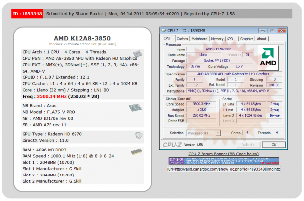Viewport: 304px width, 201px height.
Task: Close the CPU-Z window
Action: point(282,31)
